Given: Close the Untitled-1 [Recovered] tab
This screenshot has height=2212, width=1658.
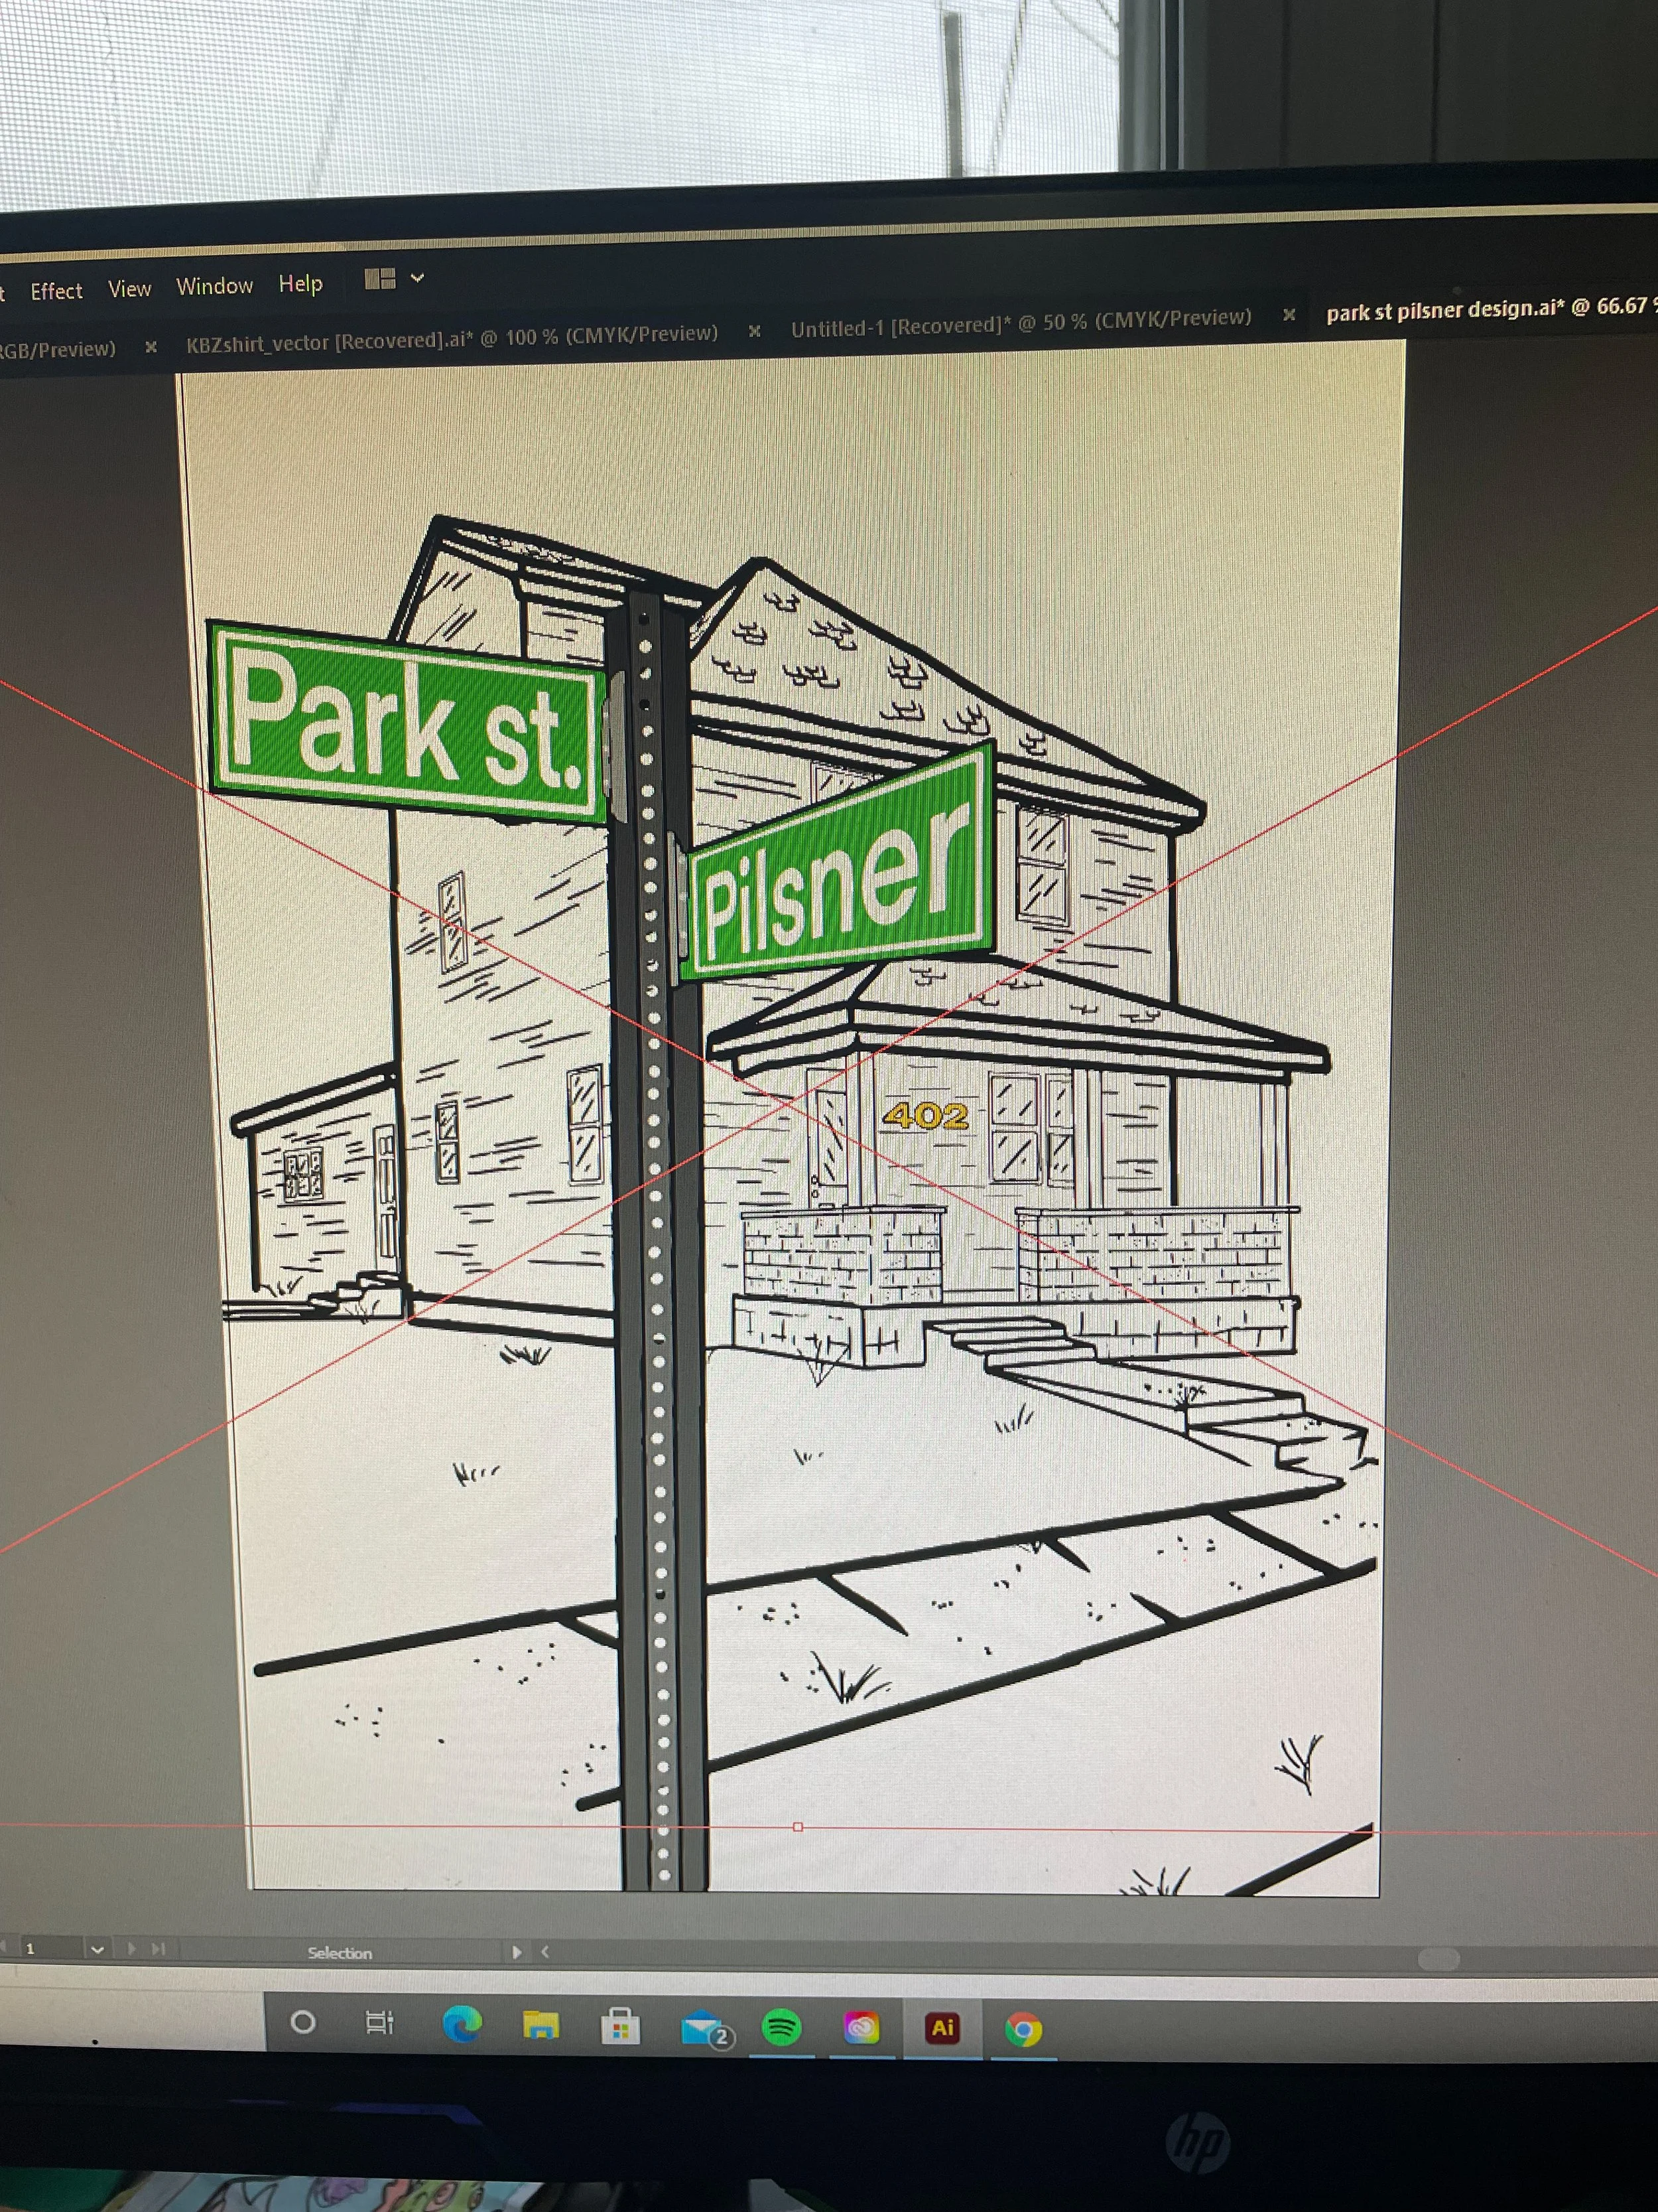Looking at the screenshot, I should pyautogui.click(x=1289, y=314).
